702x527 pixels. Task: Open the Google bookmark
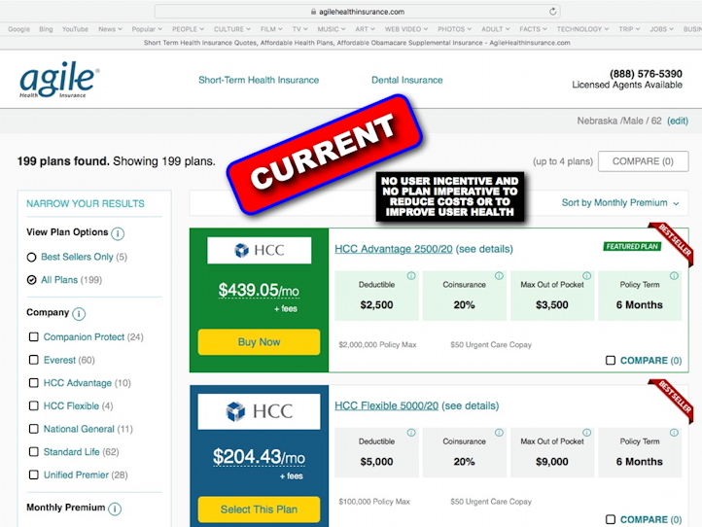tap(18, 29)
